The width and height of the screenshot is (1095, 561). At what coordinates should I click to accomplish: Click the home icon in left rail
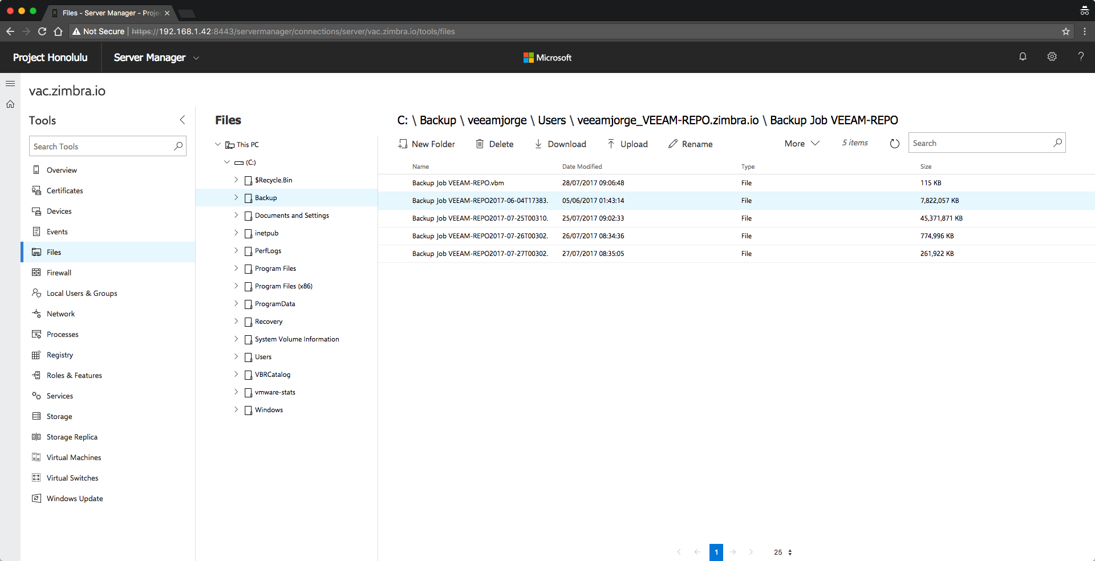(x=10, y=104)
